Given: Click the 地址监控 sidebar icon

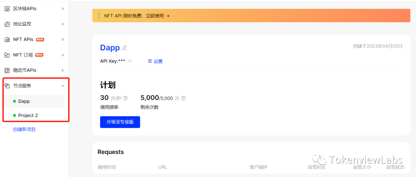Looking at the screenshot, I should (7, 24).
